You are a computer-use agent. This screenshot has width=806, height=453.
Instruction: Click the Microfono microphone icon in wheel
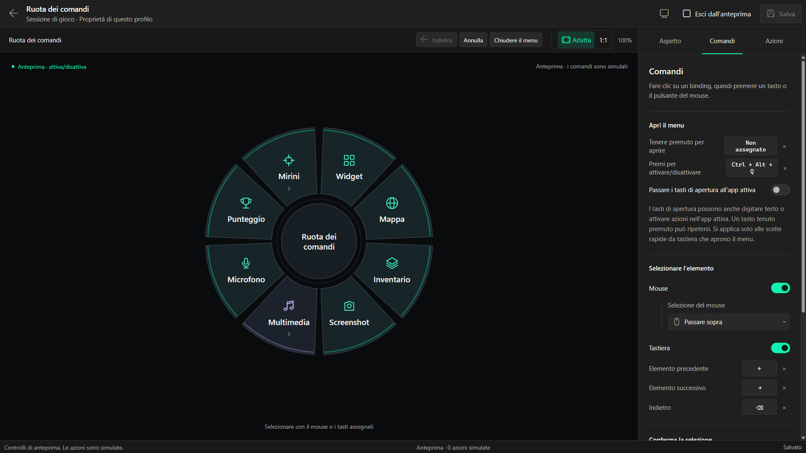(246, 263)
